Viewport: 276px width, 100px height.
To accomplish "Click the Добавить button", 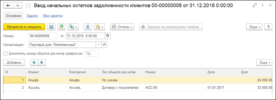I will tap(14, 62).
